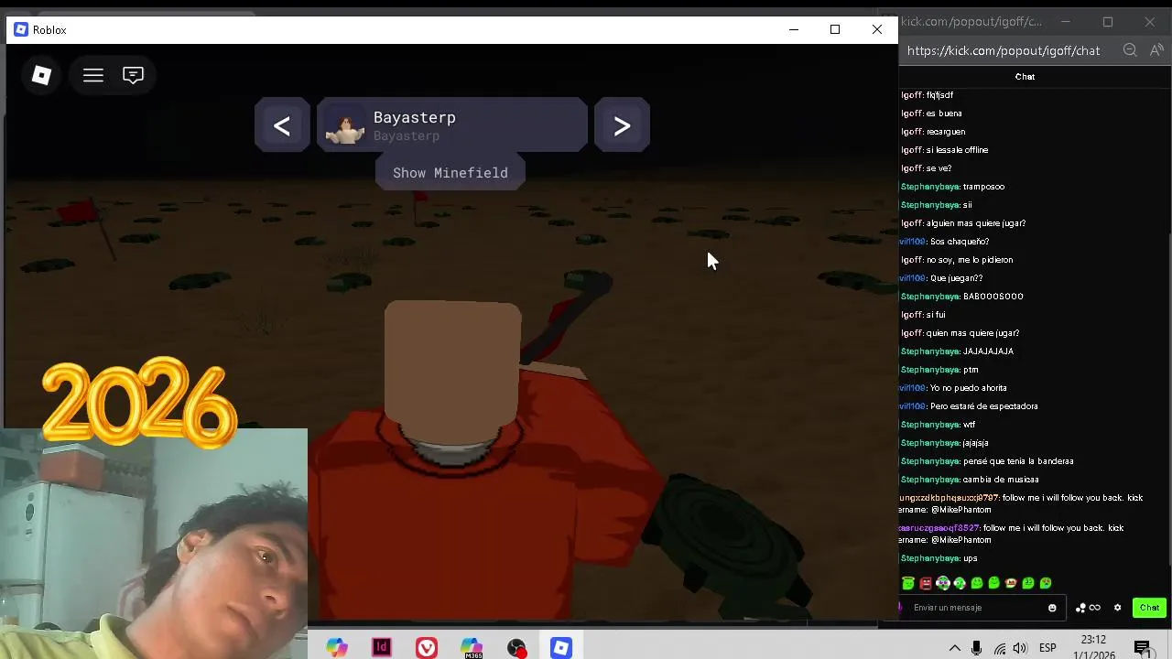Image resolution: width=1172 pixels, height=659 pixels.
Task: Open OBS Studio from the taskbar
Action: [516, 648]
